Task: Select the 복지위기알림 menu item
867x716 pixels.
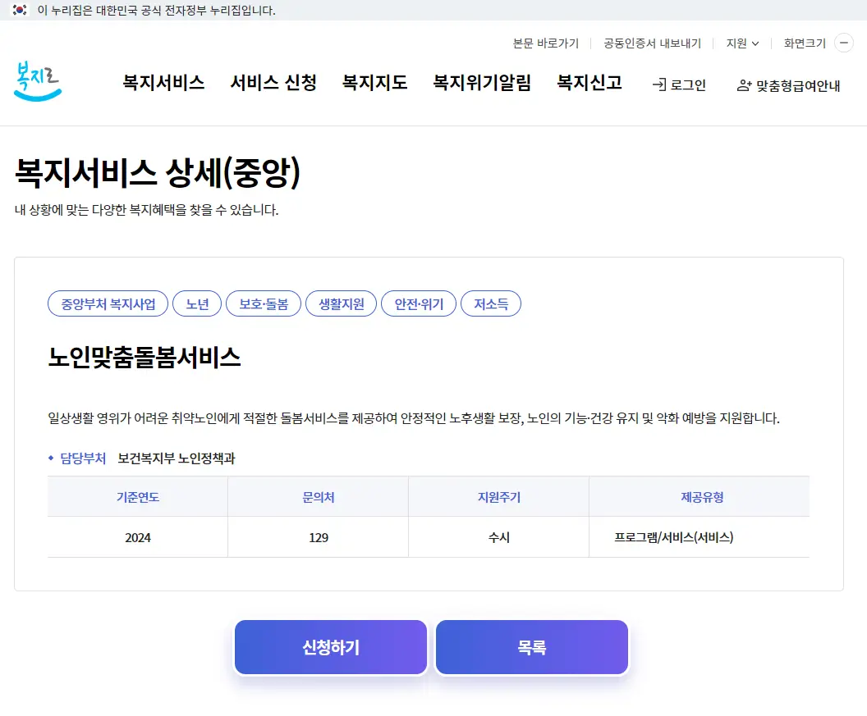Action: pyautogui.click(x=482, y=83)
